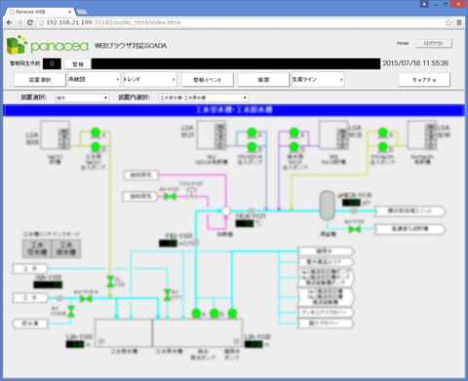Image resolution: width=468 pixels, height=381 pixels.
Task: Toggle 工水原水槽 maintenance mode button
Action: tap(66, 248)
